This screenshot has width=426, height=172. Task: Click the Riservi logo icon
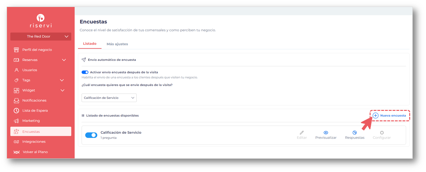(x=41, y=18)
